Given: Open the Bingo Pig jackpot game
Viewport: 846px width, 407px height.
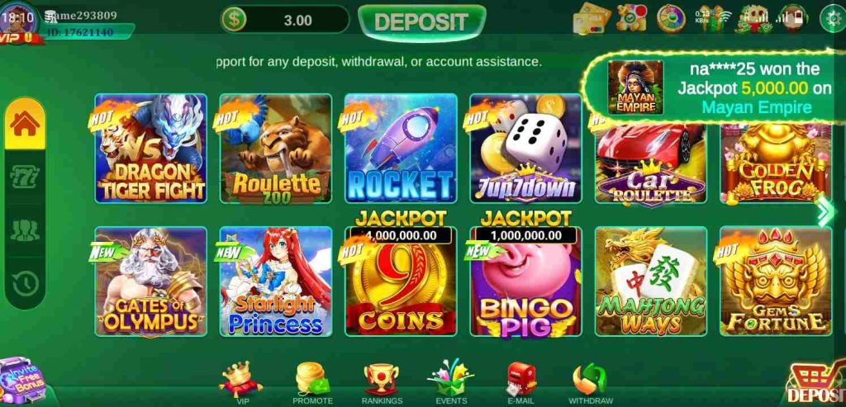Looking at the screenshot, I should [x=525, y=281].
